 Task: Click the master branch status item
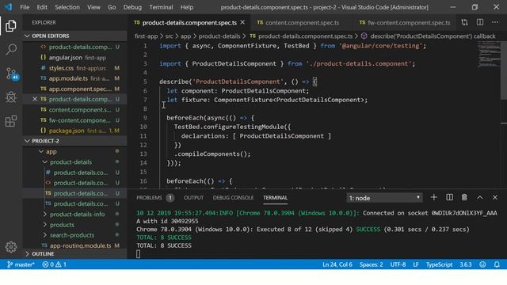21,264
